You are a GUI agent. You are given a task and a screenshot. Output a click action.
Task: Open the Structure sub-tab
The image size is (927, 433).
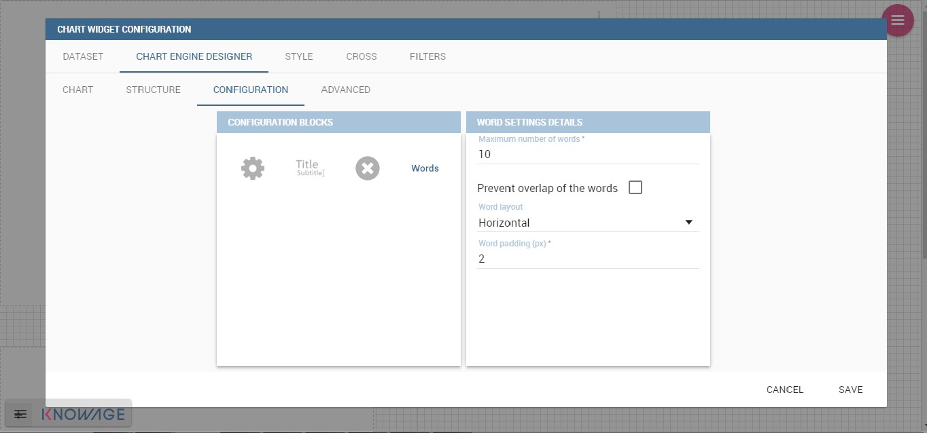(154, 90)
